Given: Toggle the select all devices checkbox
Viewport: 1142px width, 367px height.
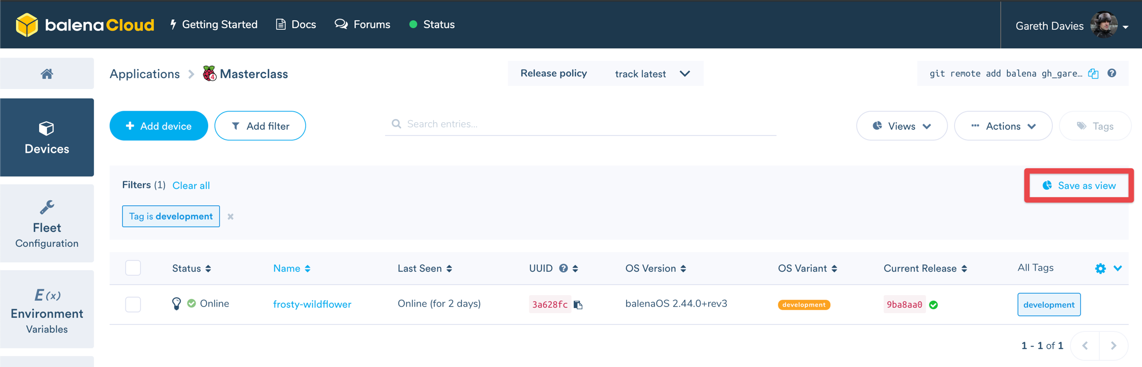Looking at the screenshot, I should click(133, 268).
